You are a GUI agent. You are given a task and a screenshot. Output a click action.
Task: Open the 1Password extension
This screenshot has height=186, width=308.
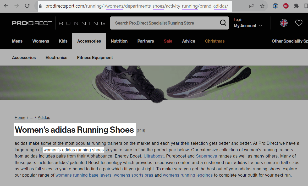point(276,6)
